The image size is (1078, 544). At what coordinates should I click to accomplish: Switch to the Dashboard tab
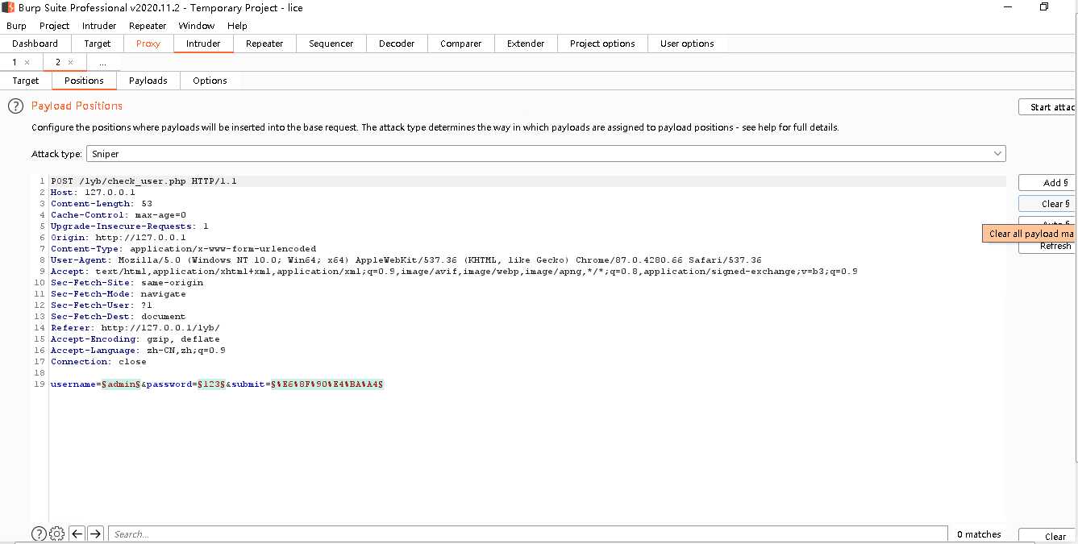click(x=35, y=44)
